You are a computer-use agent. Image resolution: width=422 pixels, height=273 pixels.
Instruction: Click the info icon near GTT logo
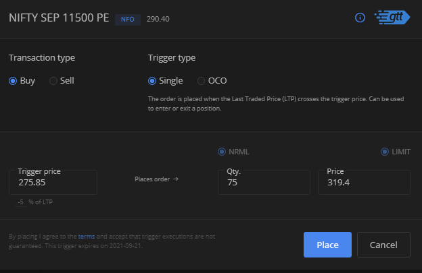point(360,18)
